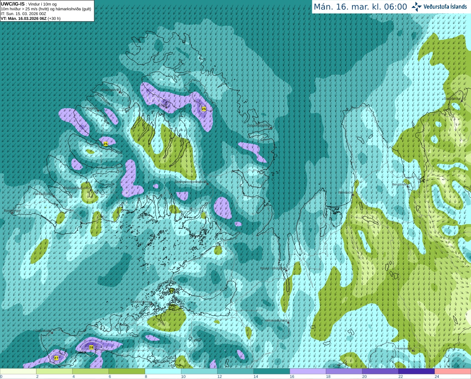Pick the pink legend swatch above 24 m/s
Screen dimensions: 471x379
pyautogui.click(x=453, y=371)
